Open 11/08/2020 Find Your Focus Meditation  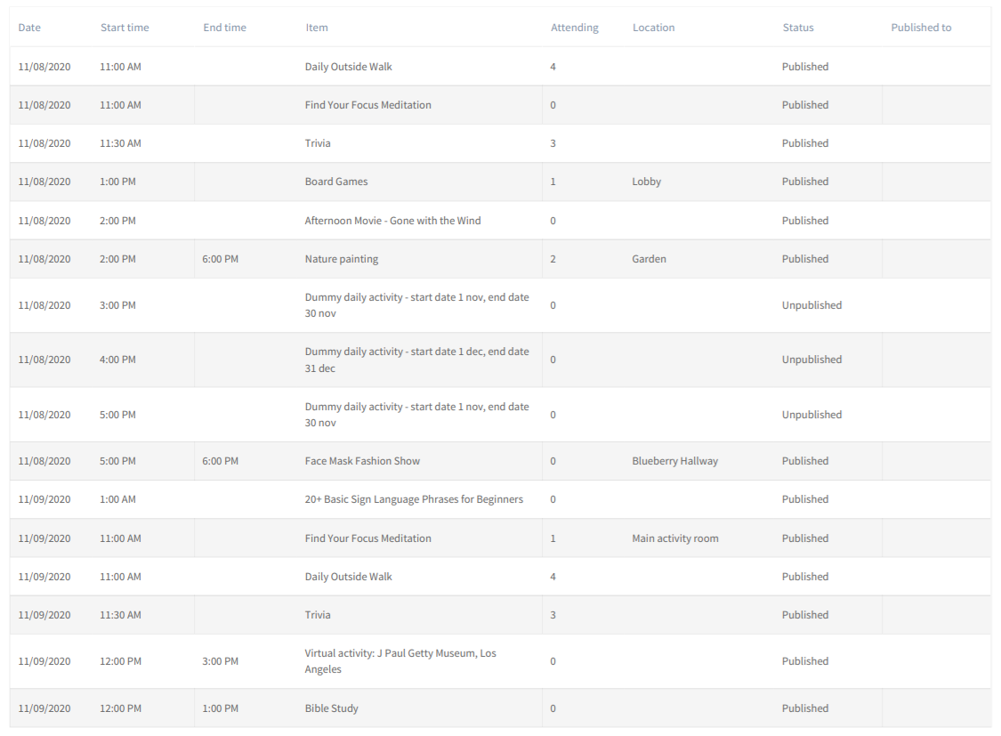367,105
